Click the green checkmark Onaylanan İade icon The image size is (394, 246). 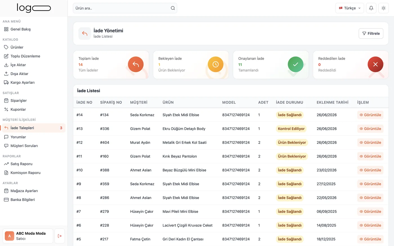point(295,64)
